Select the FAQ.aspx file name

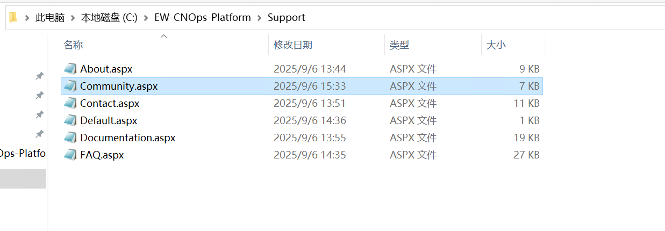click(x=102, y=155)
